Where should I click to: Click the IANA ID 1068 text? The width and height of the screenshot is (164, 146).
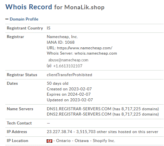61,42
